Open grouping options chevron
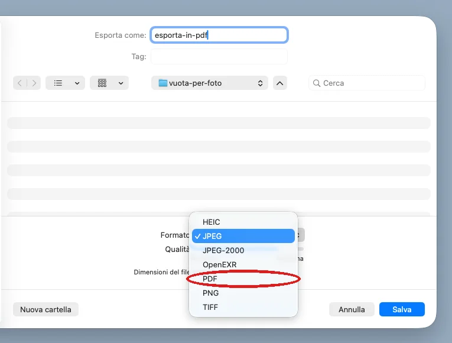Image resolution: width=452 pixels, height=343 pixels. tap(121, 83)
